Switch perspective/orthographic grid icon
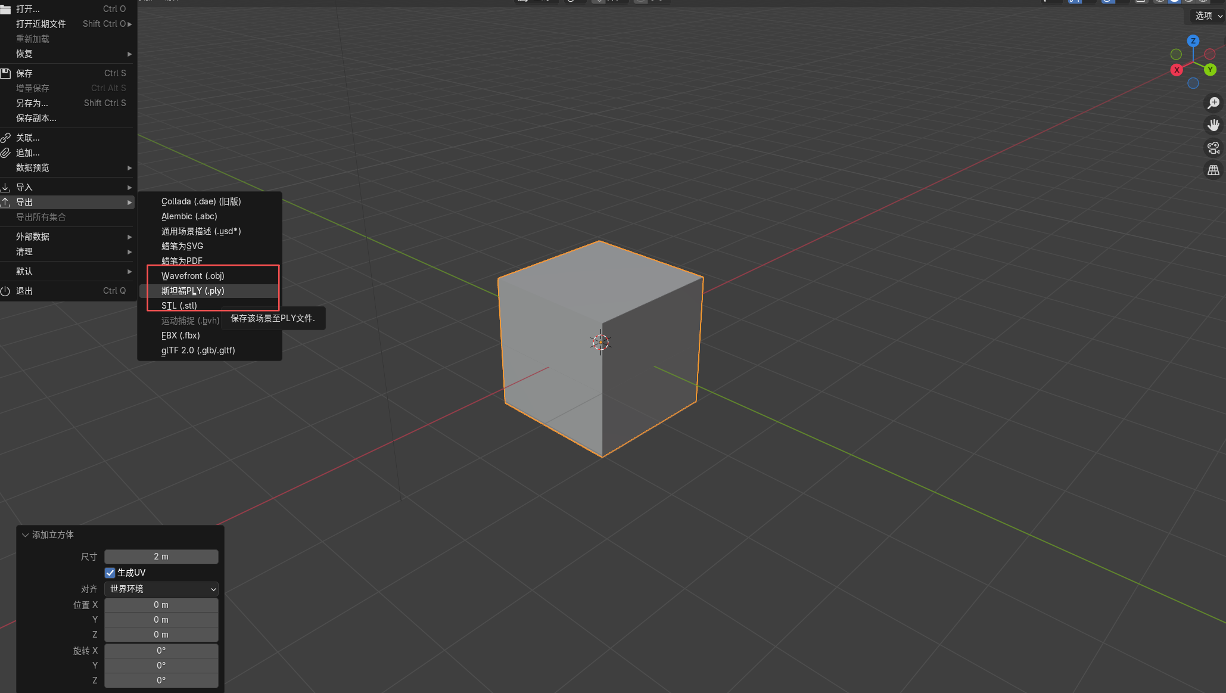The width and height of the screenshot is (1226, 693). point(1213,170)
